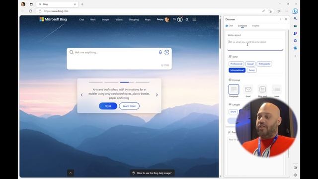Open Videos in Bing navigation
Image resolution: width=318 pixels, height=179 pixels.
tap(119, 20)
